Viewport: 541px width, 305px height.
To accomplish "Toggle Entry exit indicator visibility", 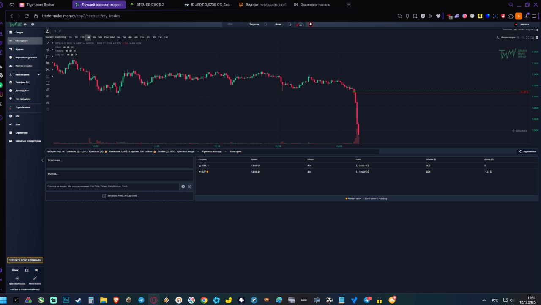I will [68, 55].
